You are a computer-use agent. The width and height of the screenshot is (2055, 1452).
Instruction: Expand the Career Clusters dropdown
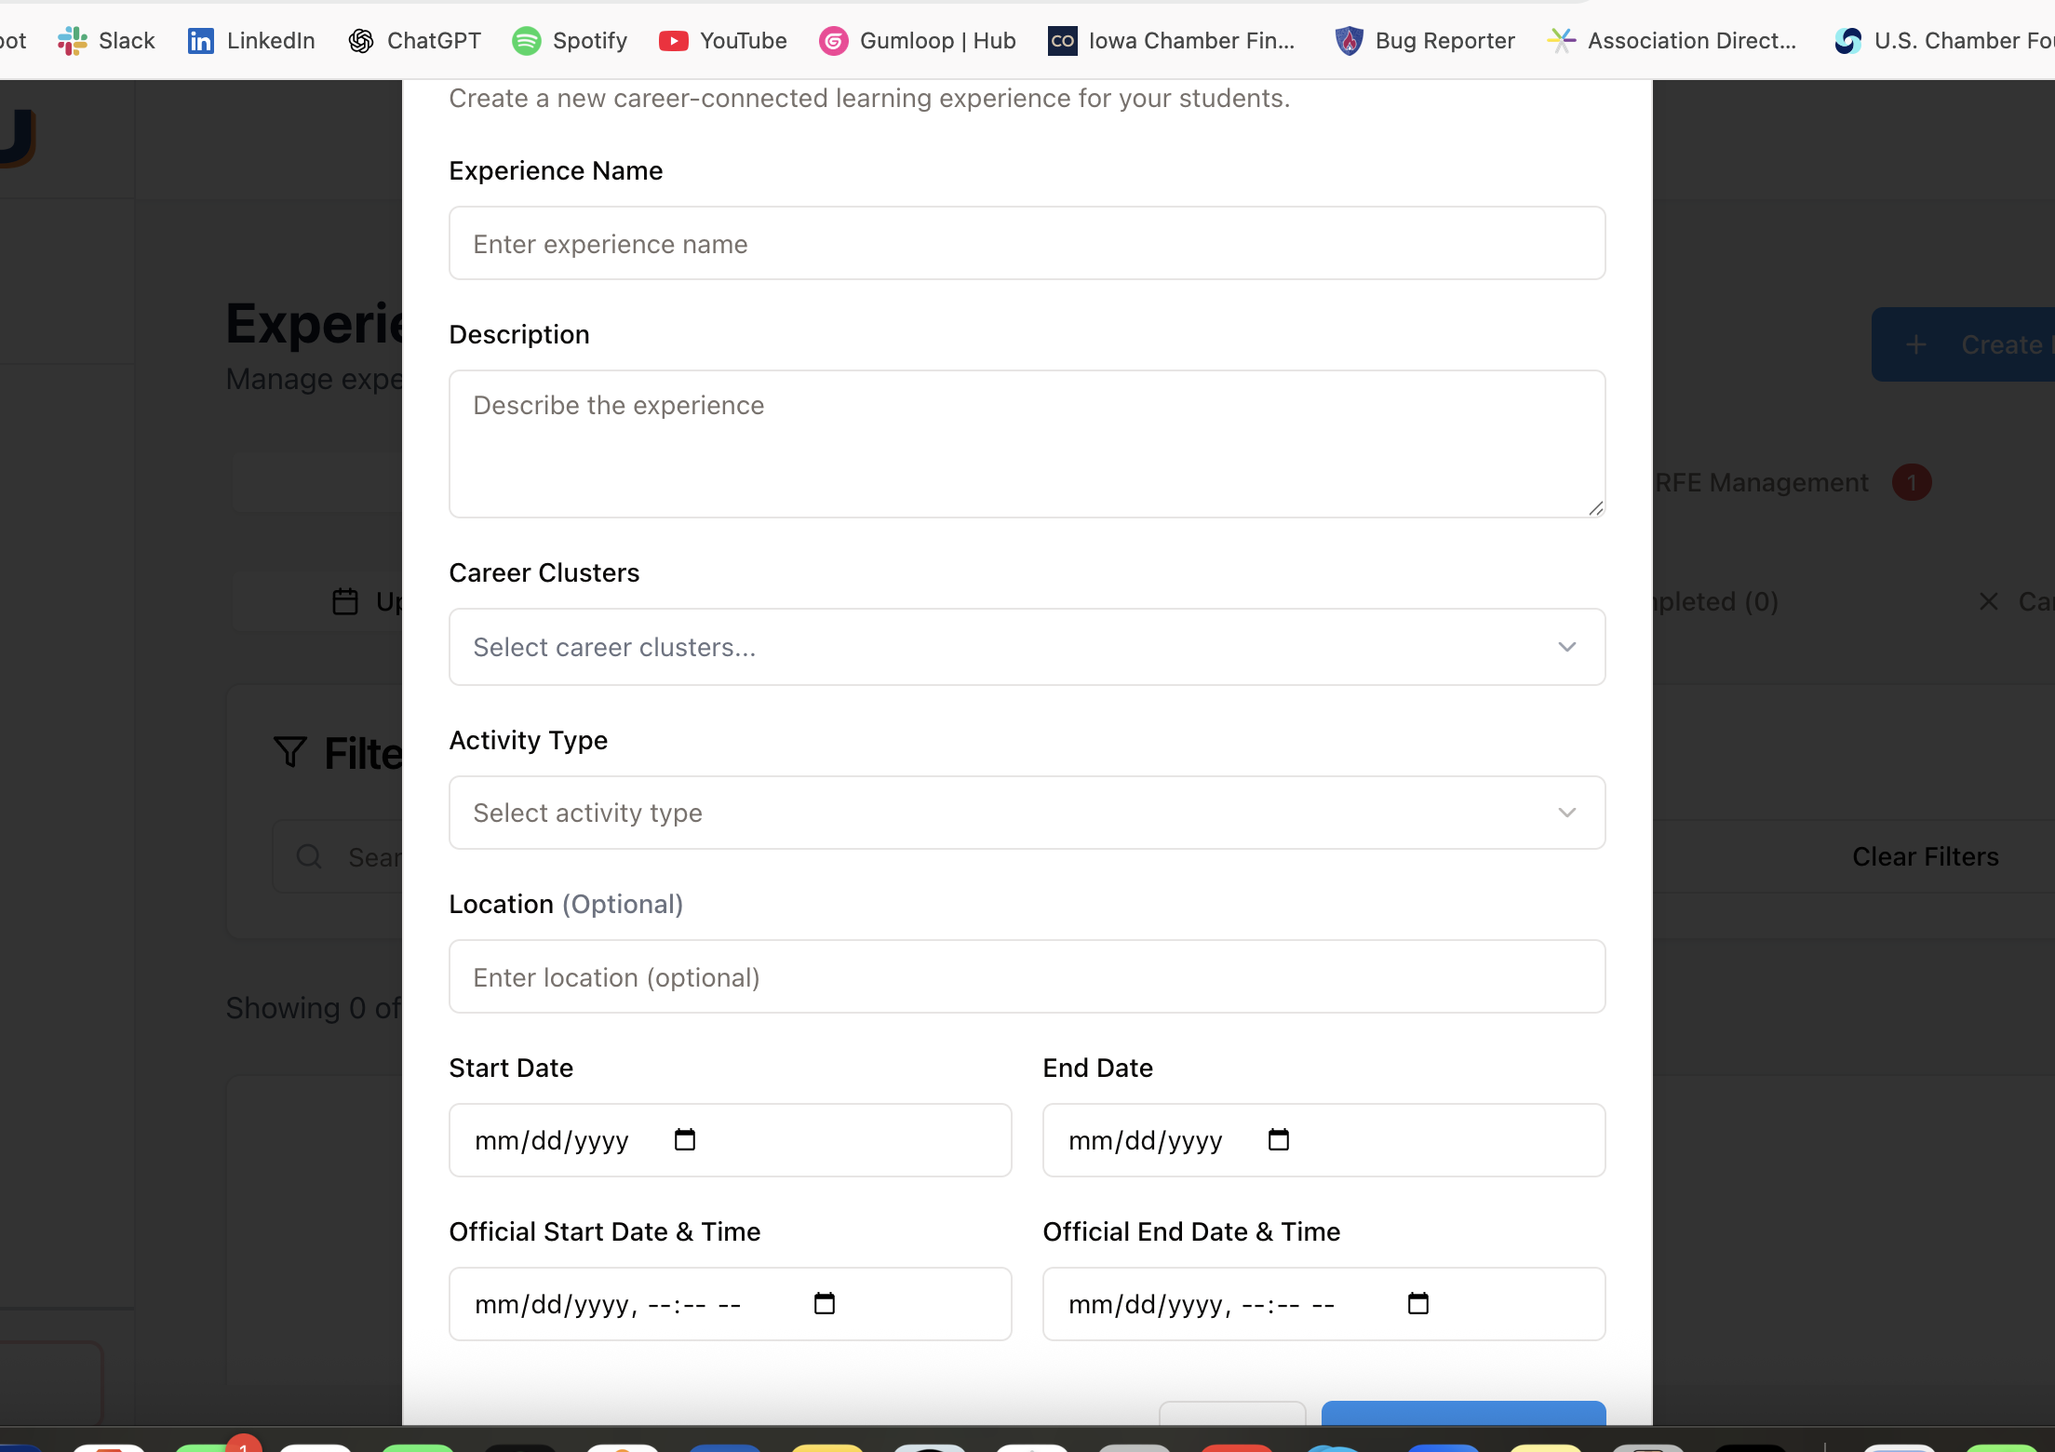pos(1026,647)
